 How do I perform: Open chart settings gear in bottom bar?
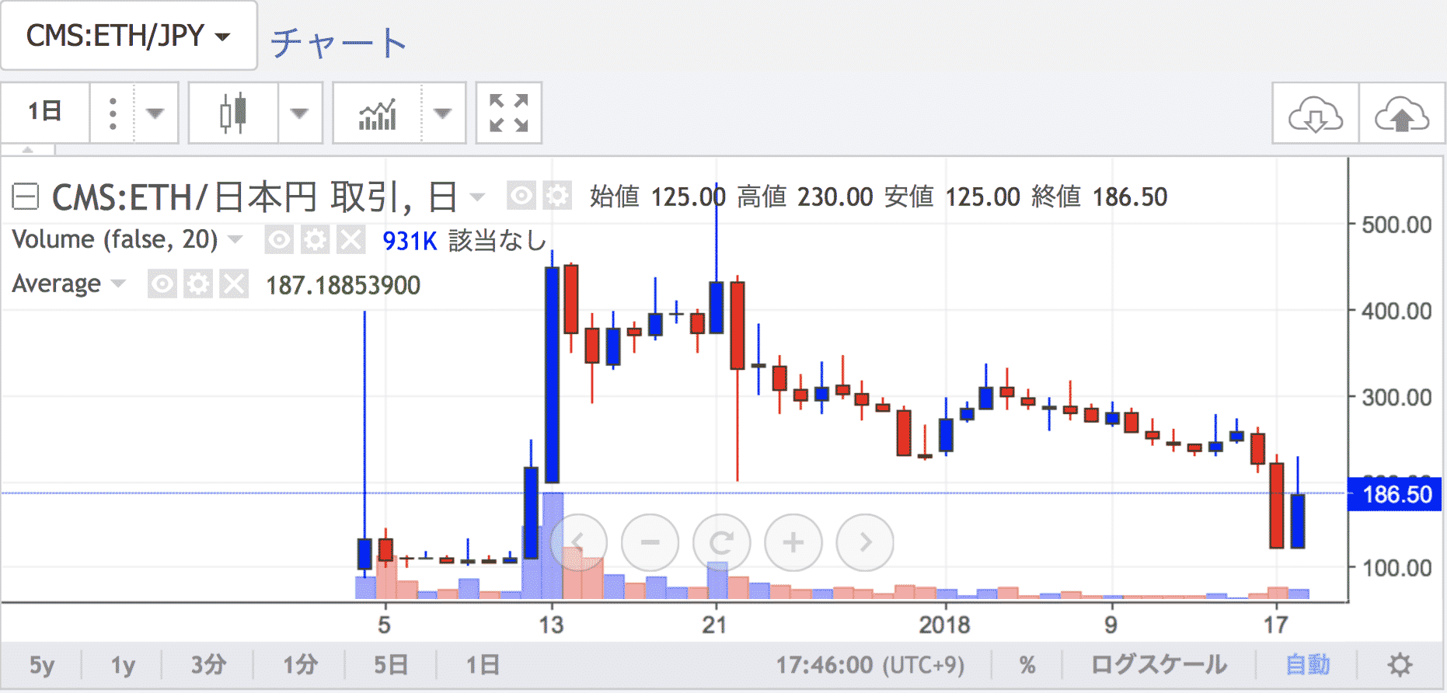click(x=1400, y=666)
